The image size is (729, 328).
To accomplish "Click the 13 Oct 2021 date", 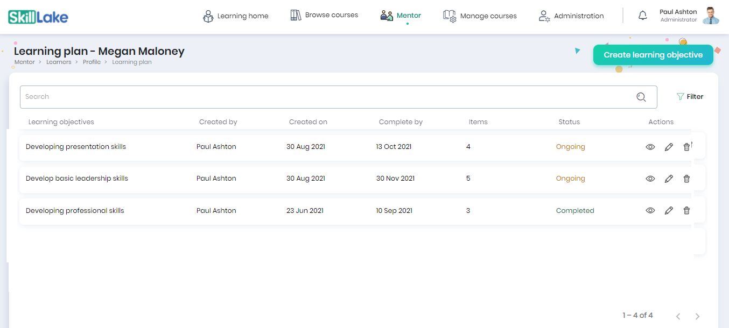I will [394, 147].
